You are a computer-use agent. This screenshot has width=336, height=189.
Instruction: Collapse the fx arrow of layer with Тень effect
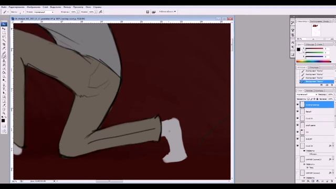(333, 160)
